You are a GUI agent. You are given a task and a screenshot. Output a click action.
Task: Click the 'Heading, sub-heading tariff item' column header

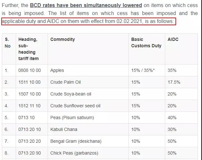[28, 49]
